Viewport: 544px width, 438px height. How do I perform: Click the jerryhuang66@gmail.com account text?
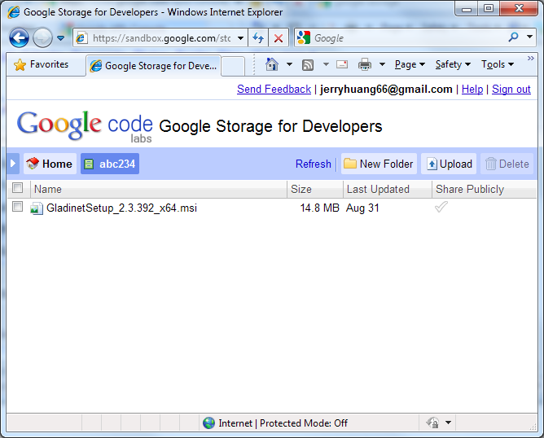[386, 89]
